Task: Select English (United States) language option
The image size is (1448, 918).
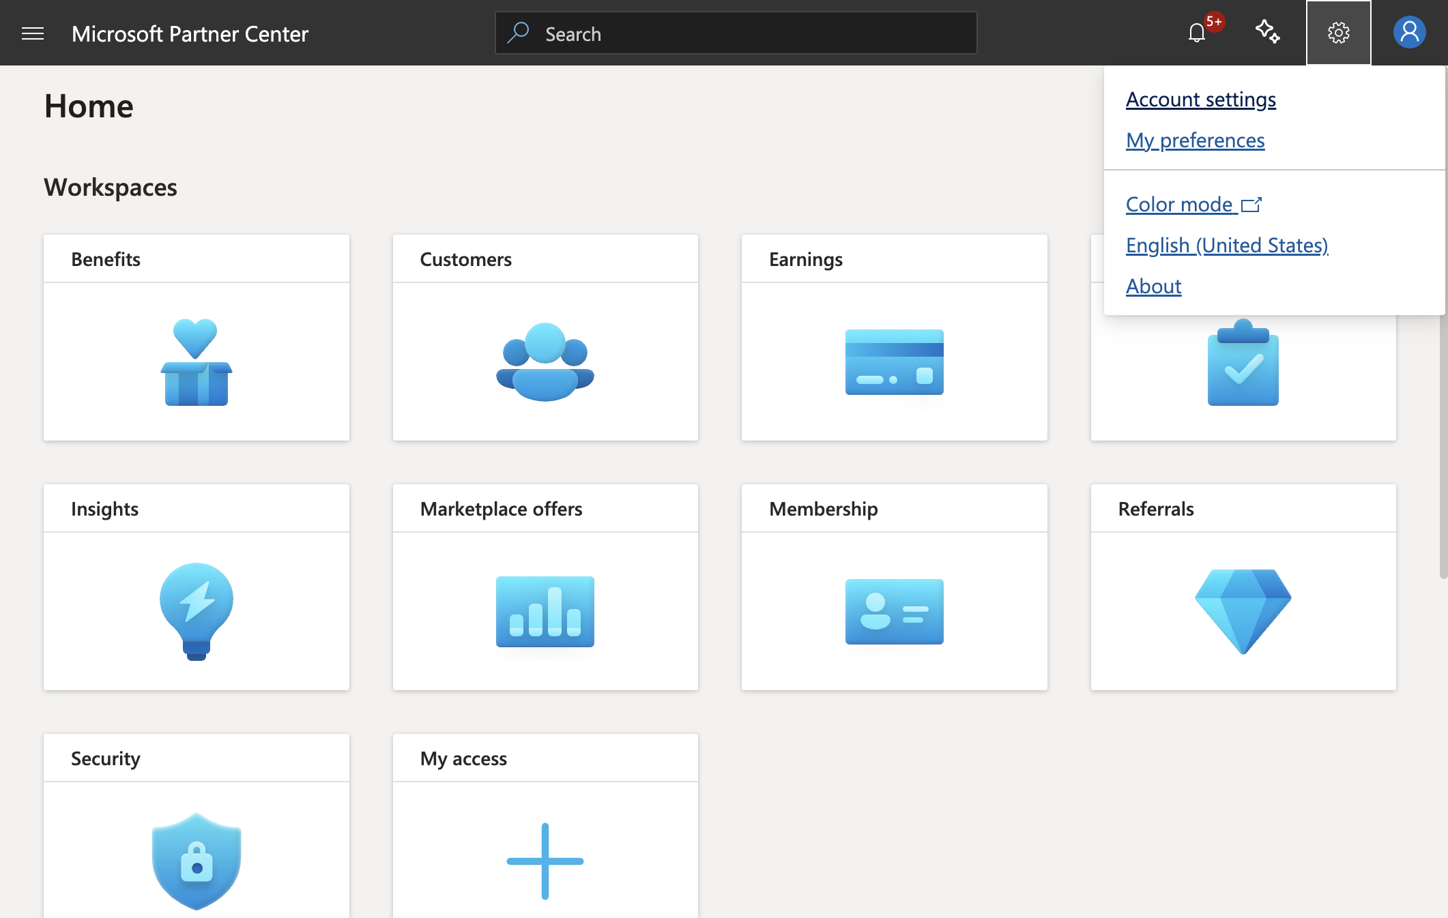Action: [1227, 246]
